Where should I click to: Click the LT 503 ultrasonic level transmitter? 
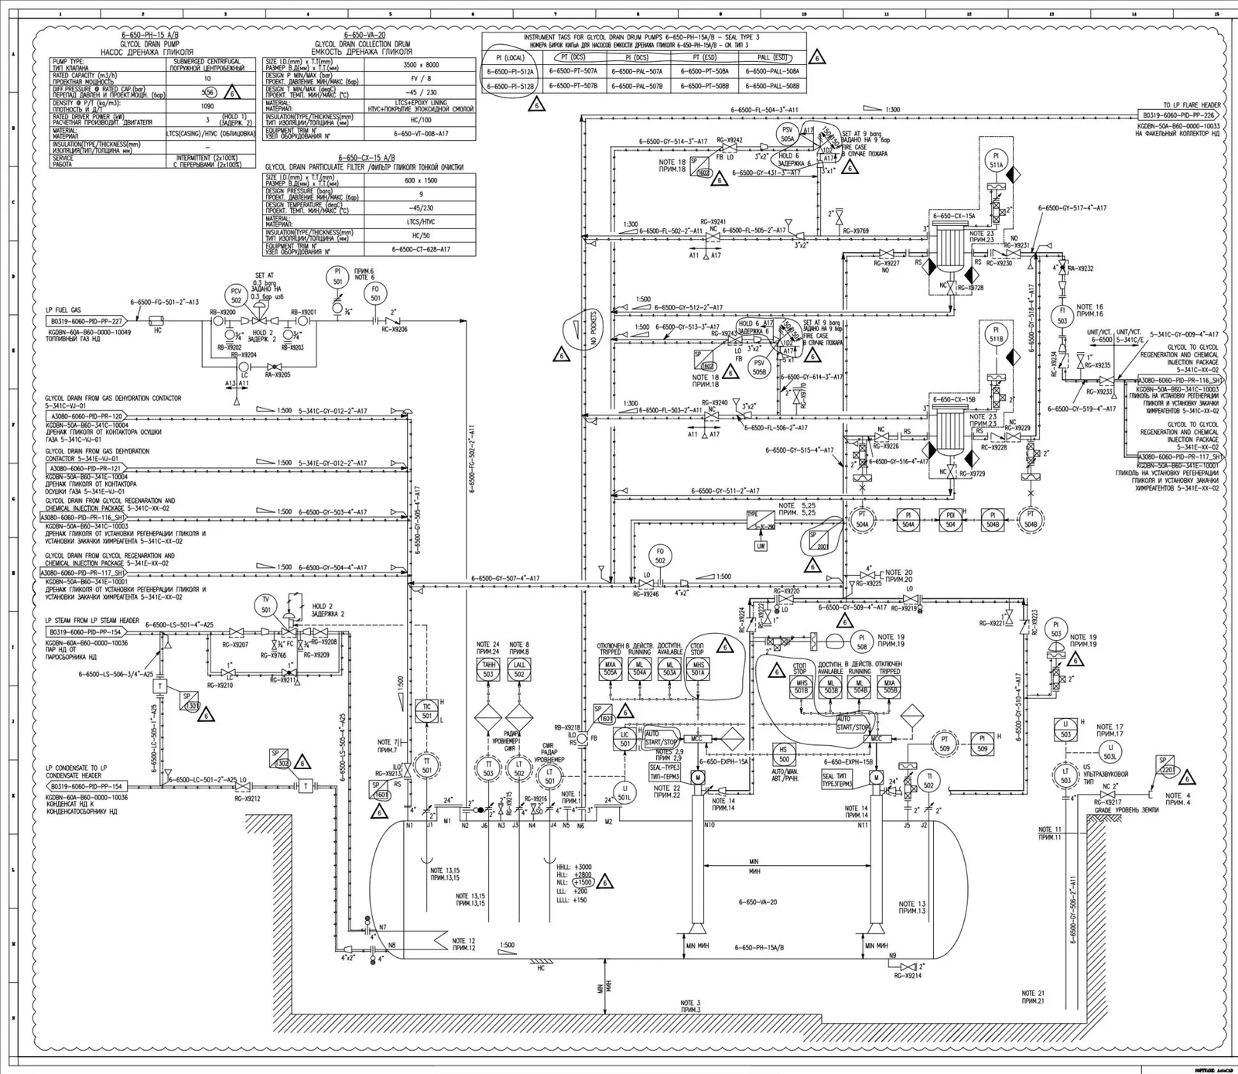point(1065,775)
